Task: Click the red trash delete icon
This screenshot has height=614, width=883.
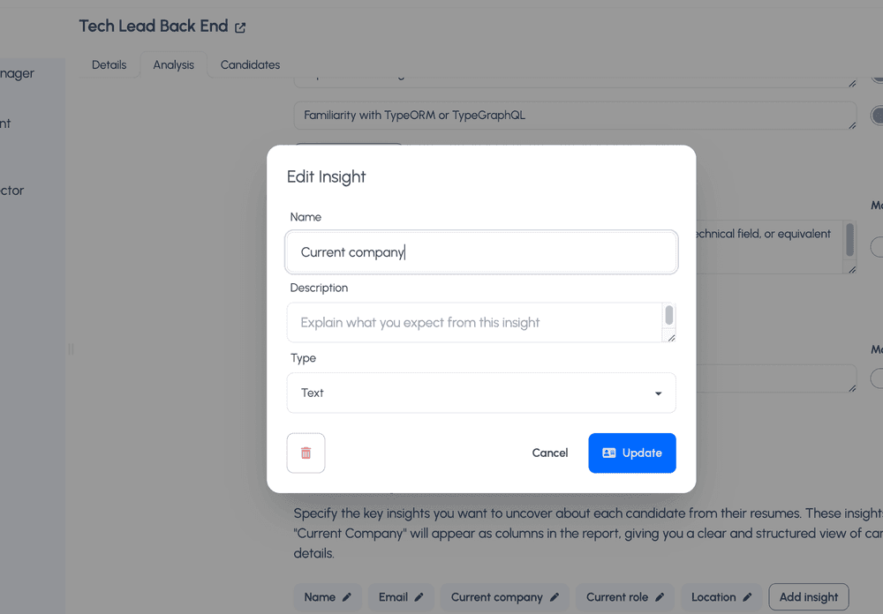Action: [306, 453]
